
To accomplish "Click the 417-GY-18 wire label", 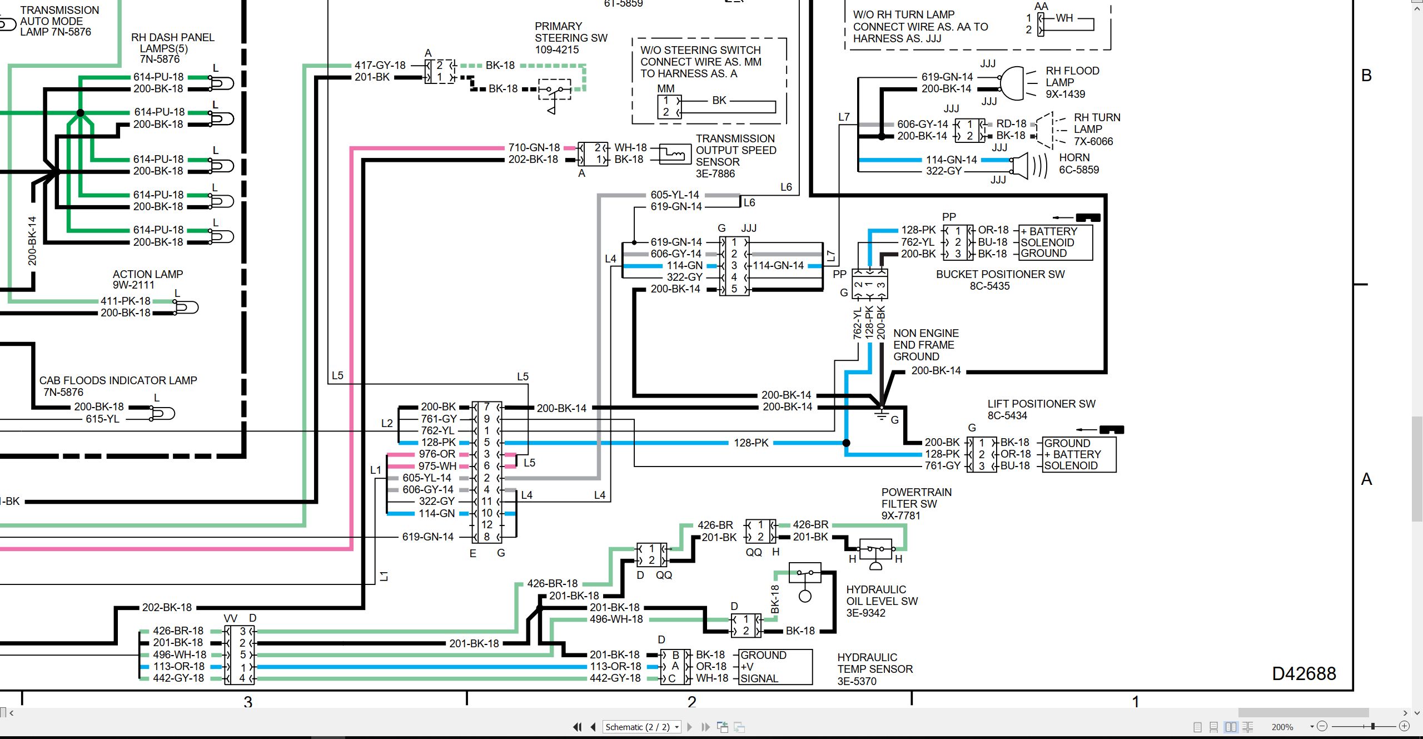I will click(380, 65).
